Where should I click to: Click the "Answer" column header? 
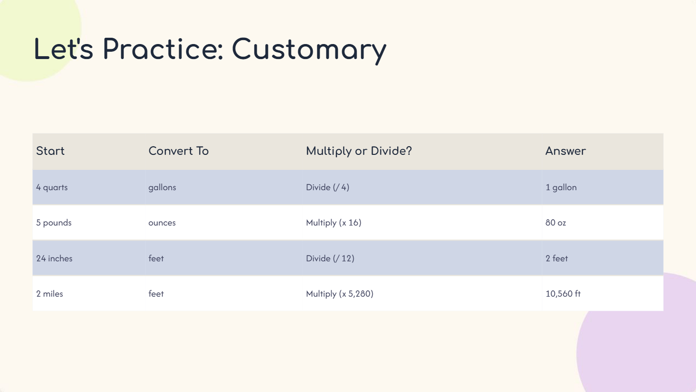pos(565,151)
